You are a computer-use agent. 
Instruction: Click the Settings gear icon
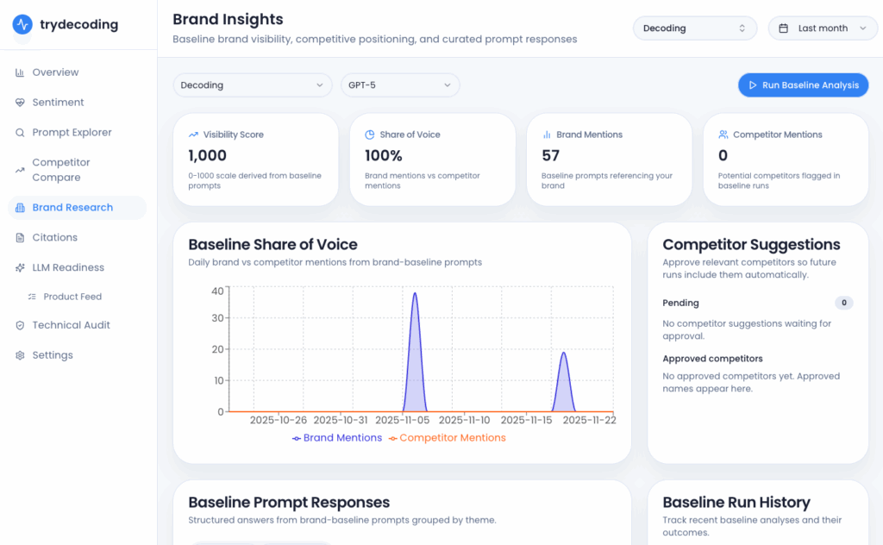pos(20,355)
